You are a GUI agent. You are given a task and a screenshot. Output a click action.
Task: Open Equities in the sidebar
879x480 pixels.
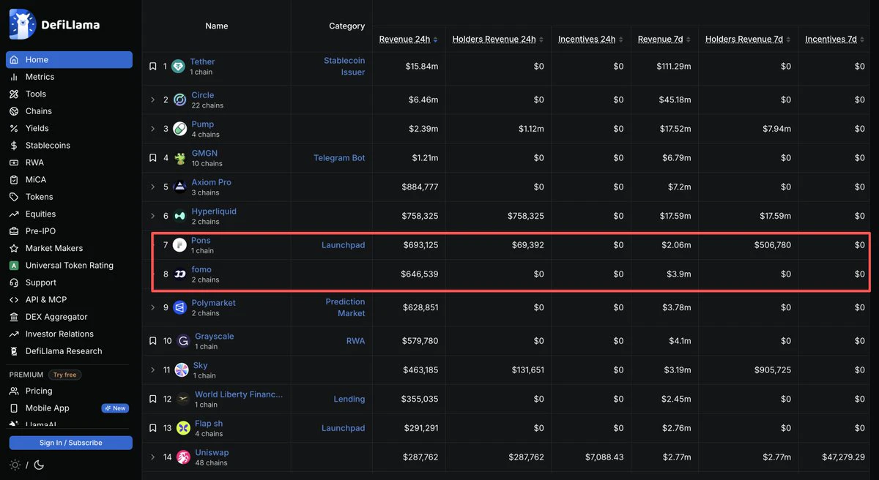coord(69,214)
